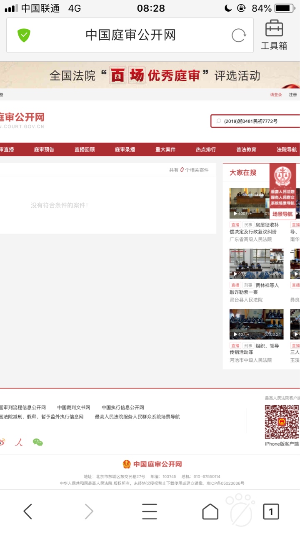Screen dimensions: 300x534
Task: Open 中国执行信息公开网 footer link
Action: coord(123,408)
